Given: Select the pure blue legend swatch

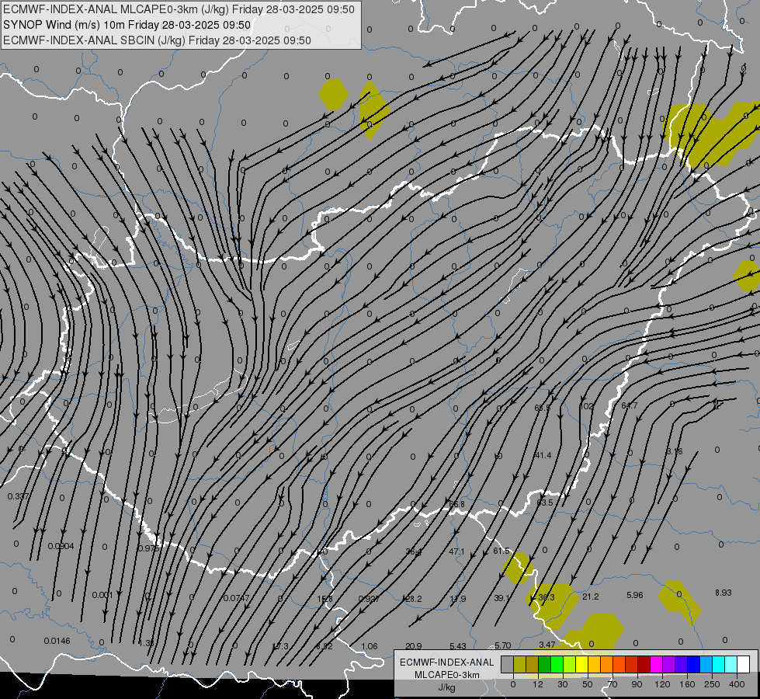Looking at the screenshot, I should point(694,664).
